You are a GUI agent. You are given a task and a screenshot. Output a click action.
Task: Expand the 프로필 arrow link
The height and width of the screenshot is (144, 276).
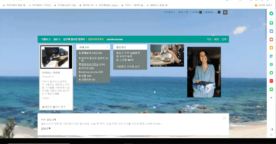pos(46,98)
